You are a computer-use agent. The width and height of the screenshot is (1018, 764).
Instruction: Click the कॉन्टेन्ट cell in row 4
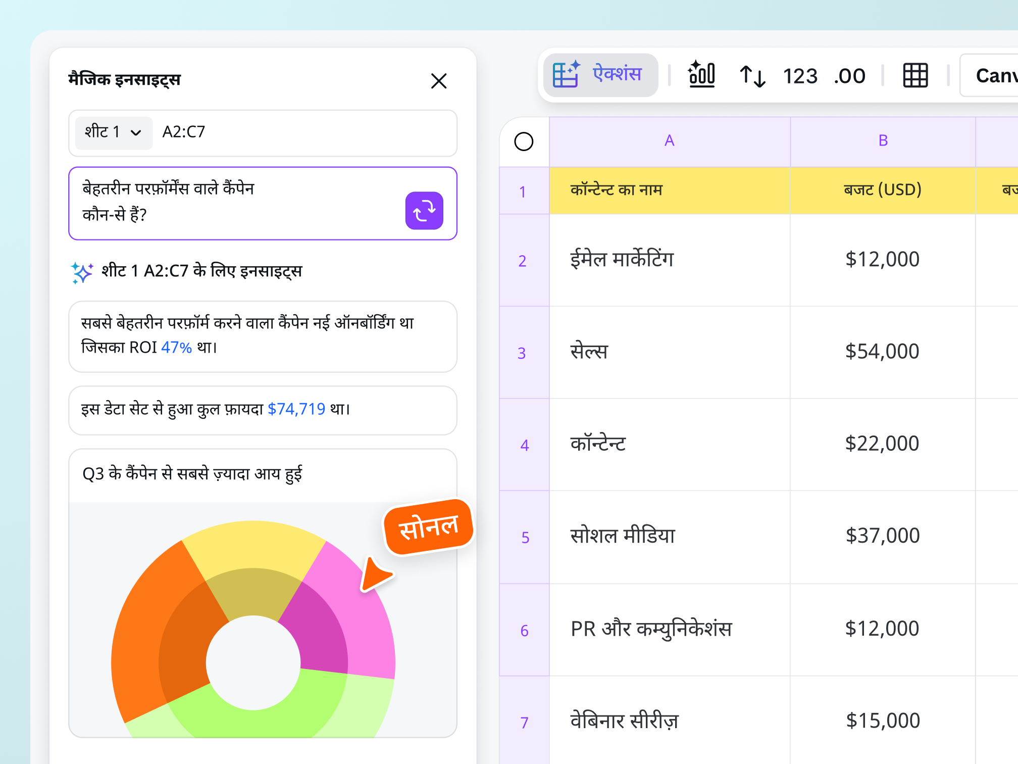tap(670, 445)
